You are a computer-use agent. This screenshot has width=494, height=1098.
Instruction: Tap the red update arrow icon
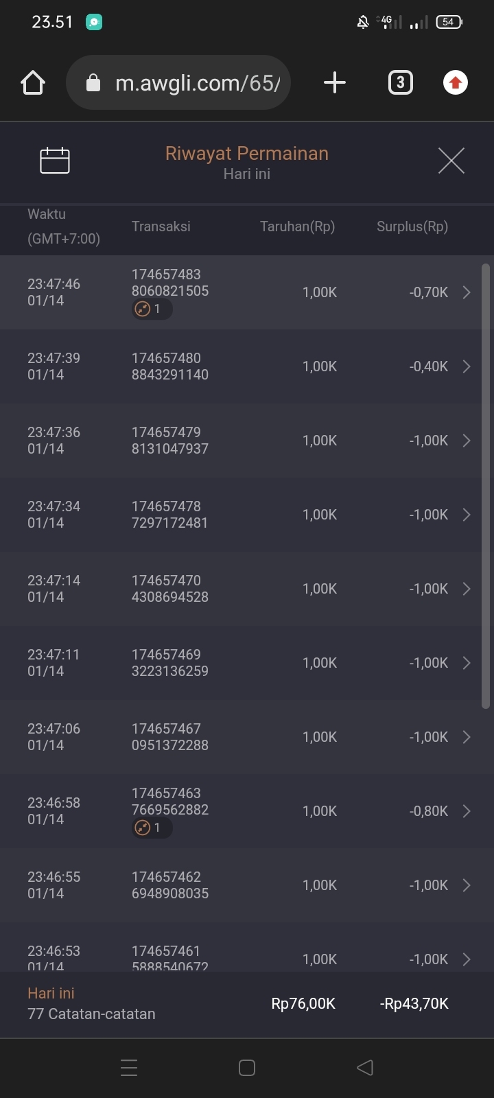click(455, 83)
